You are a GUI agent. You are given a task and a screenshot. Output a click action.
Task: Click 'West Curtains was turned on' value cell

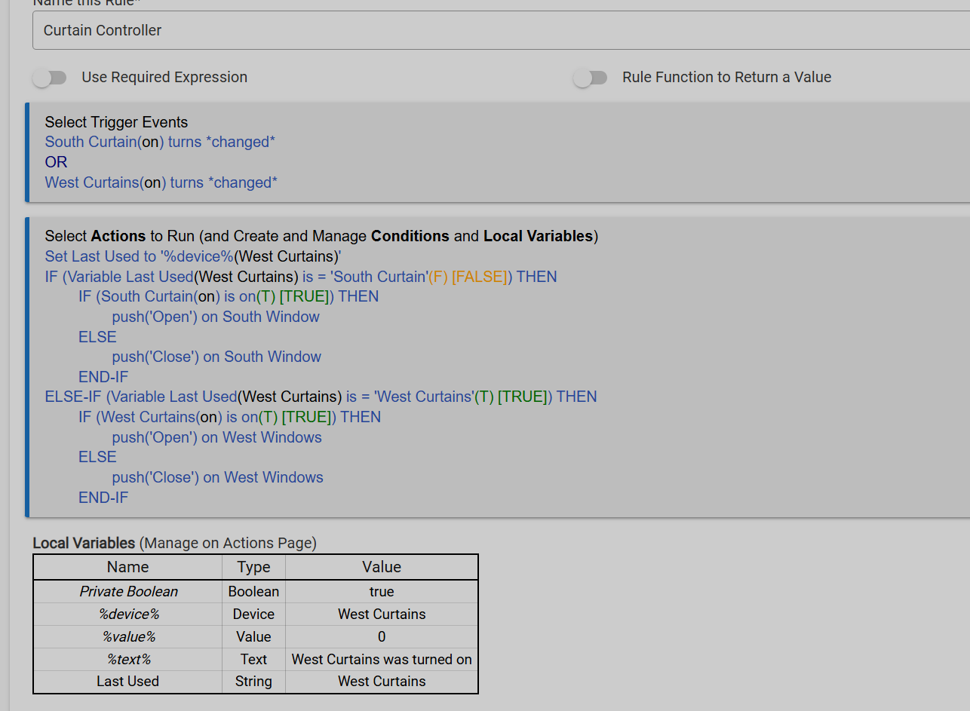tap(382, 660)
